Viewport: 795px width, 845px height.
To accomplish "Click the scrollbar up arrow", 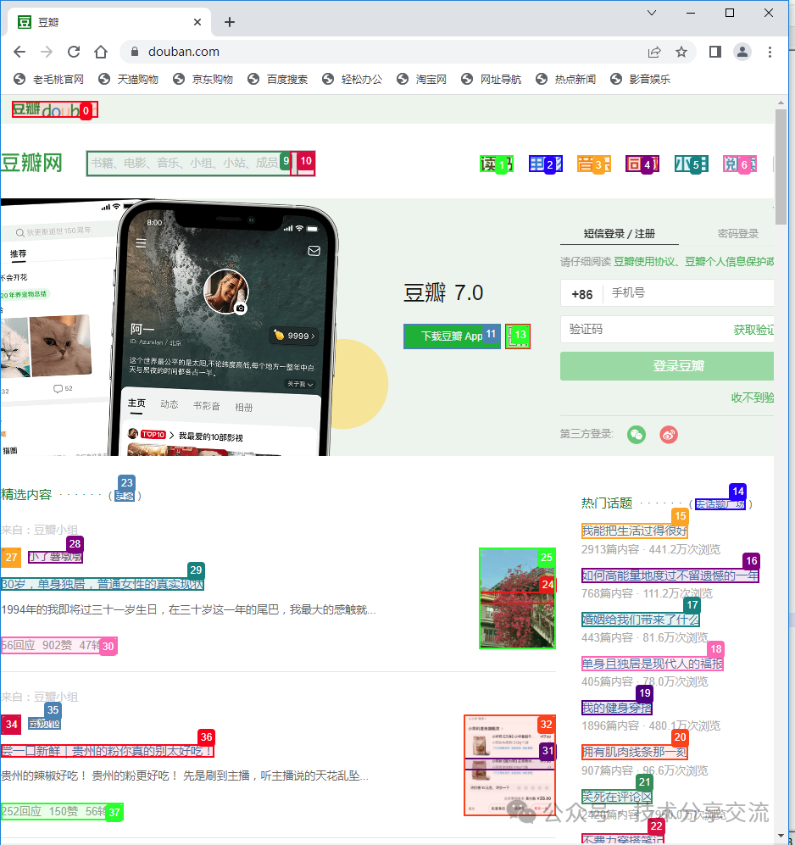I will click(x=781, y=103).
